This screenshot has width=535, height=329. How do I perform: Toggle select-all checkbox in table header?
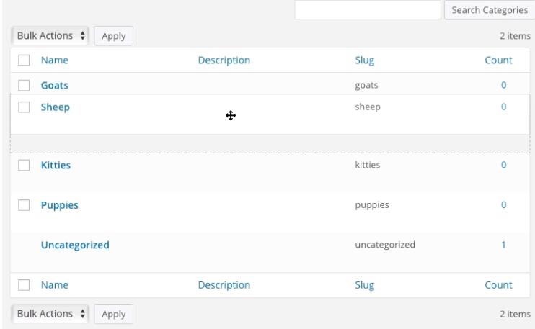point(24,61)
